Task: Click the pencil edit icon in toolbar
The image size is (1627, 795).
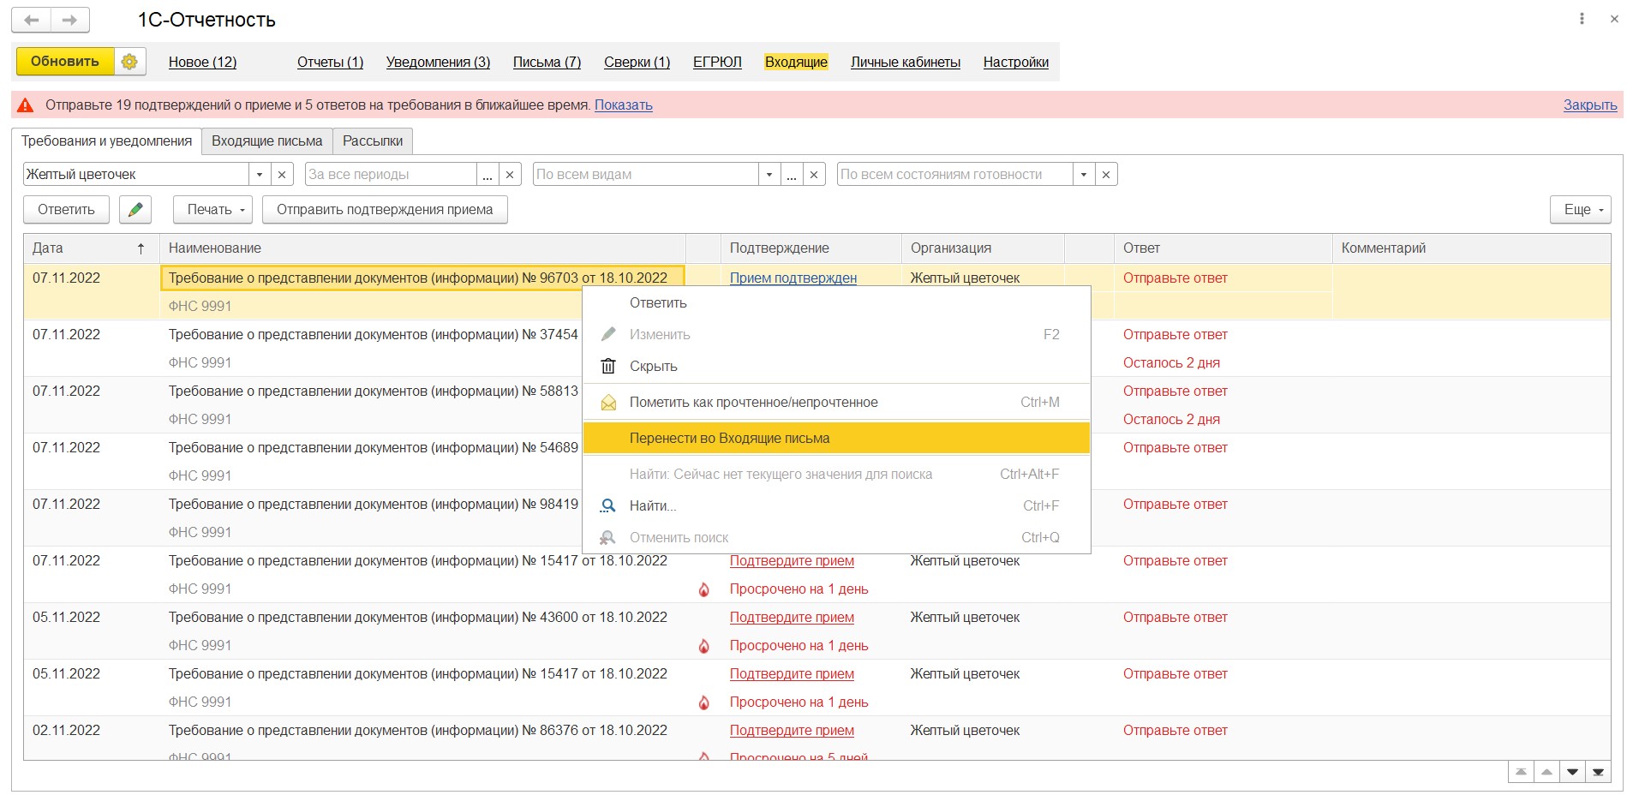Action: pos(135,210)
